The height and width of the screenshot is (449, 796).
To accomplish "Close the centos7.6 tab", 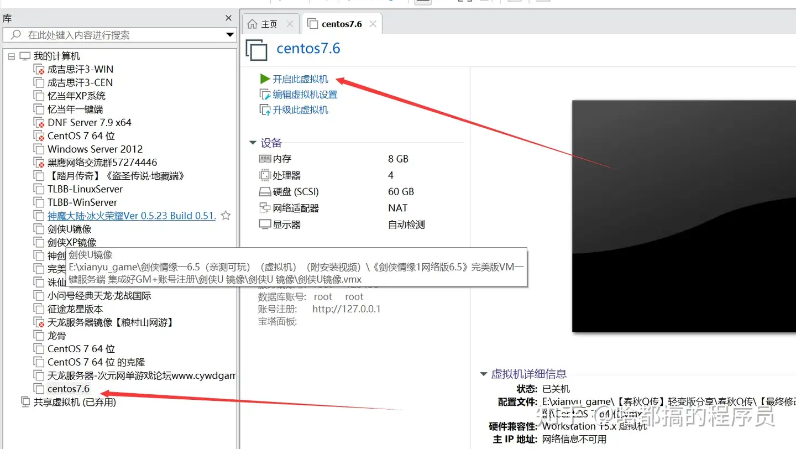I will click(x=373, y=24).
